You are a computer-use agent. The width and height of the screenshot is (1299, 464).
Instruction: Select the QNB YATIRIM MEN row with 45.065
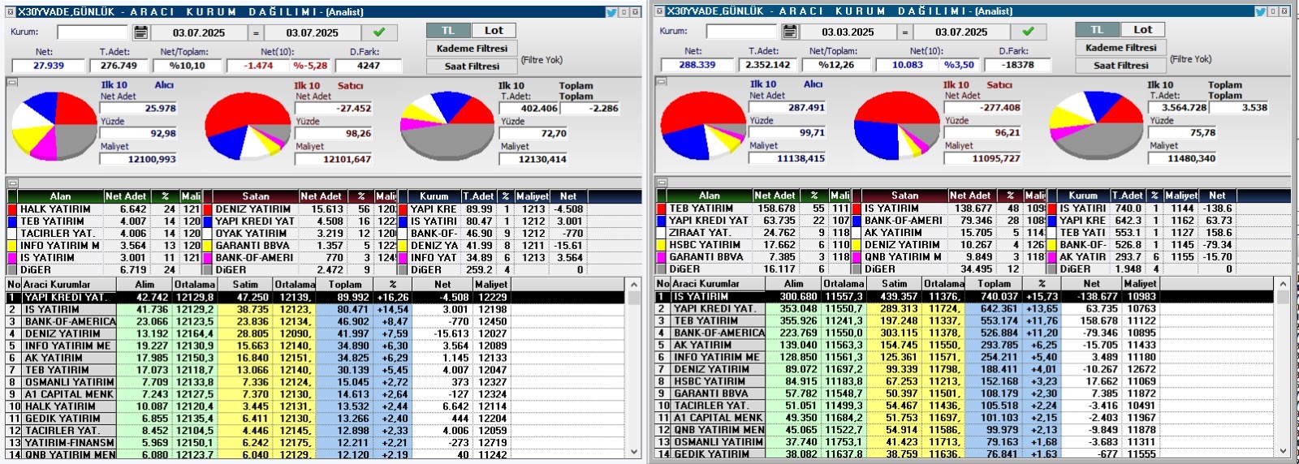[965, 430]
